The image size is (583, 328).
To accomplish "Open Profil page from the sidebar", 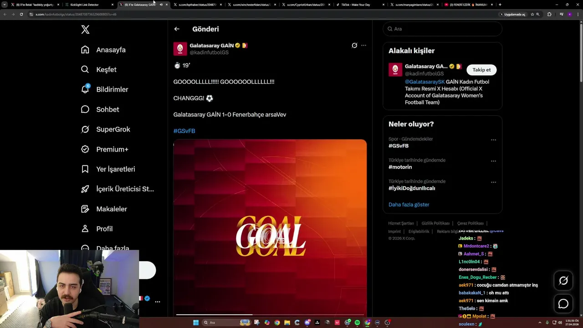I will 97,229.
